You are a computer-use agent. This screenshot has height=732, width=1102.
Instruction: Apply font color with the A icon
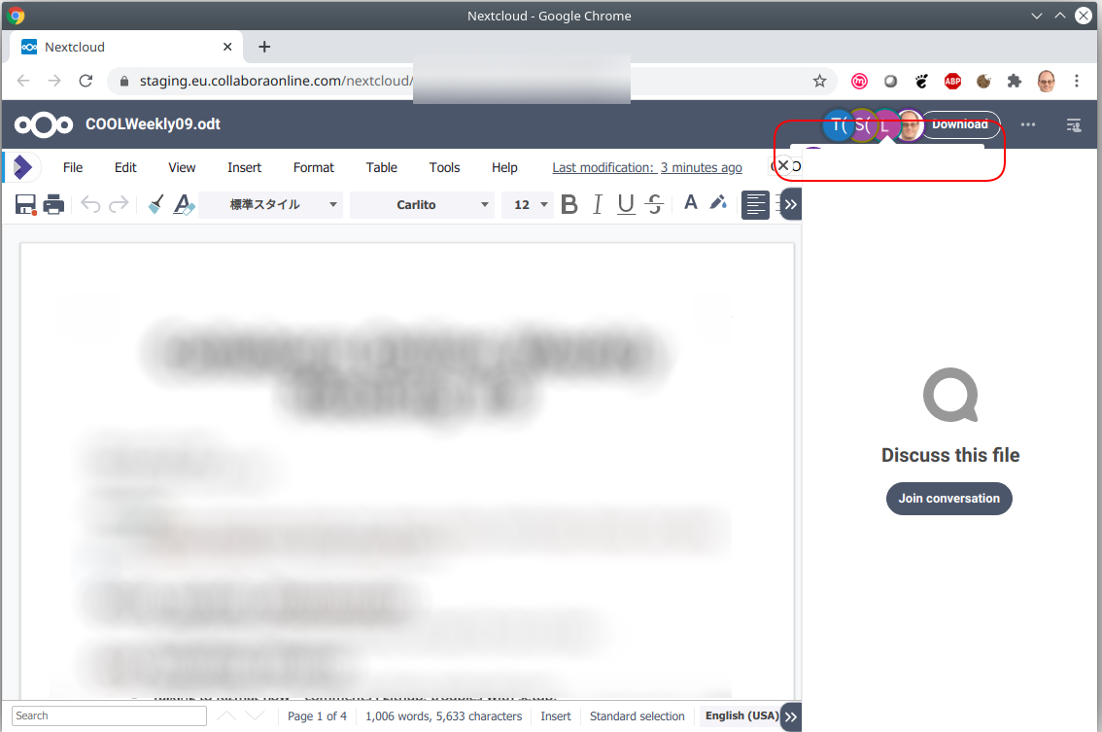click(x=691, y=203)
